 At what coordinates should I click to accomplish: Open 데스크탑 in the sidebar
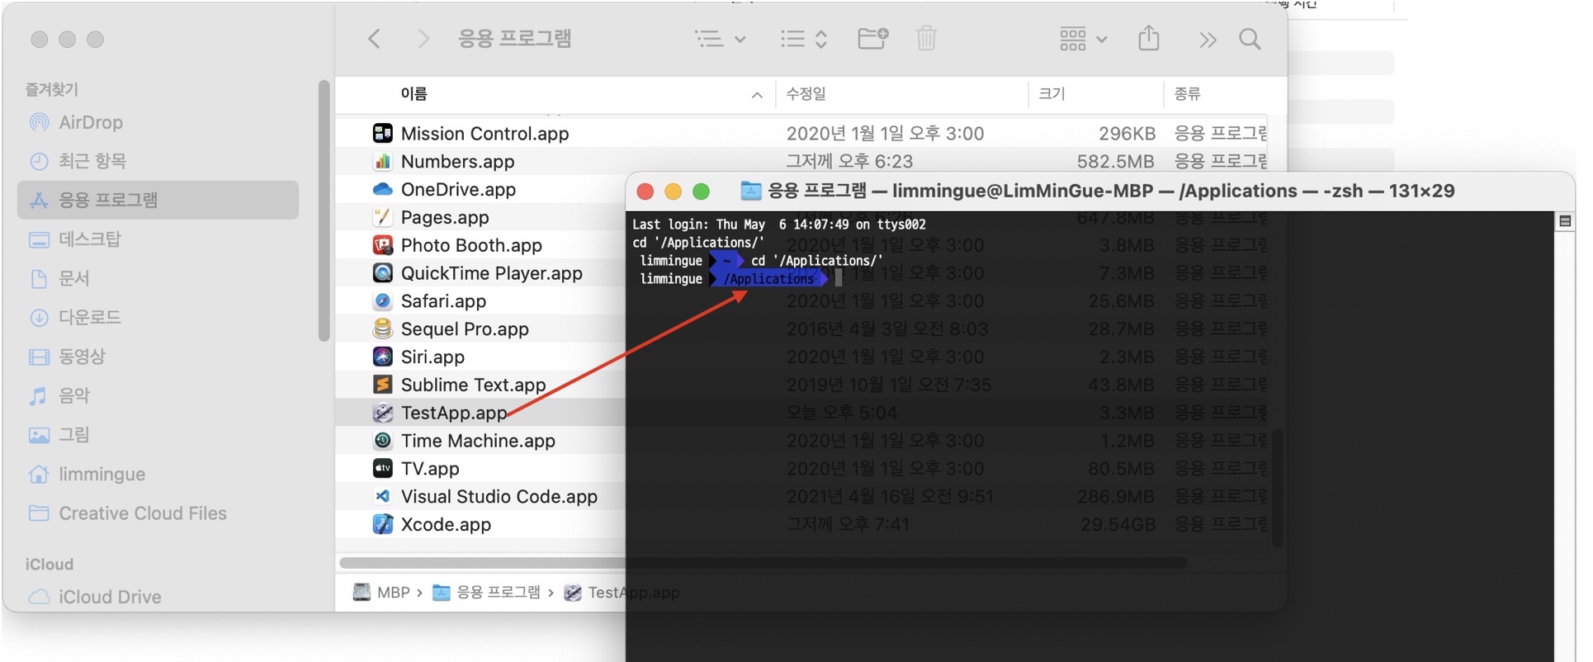(89, 239)
